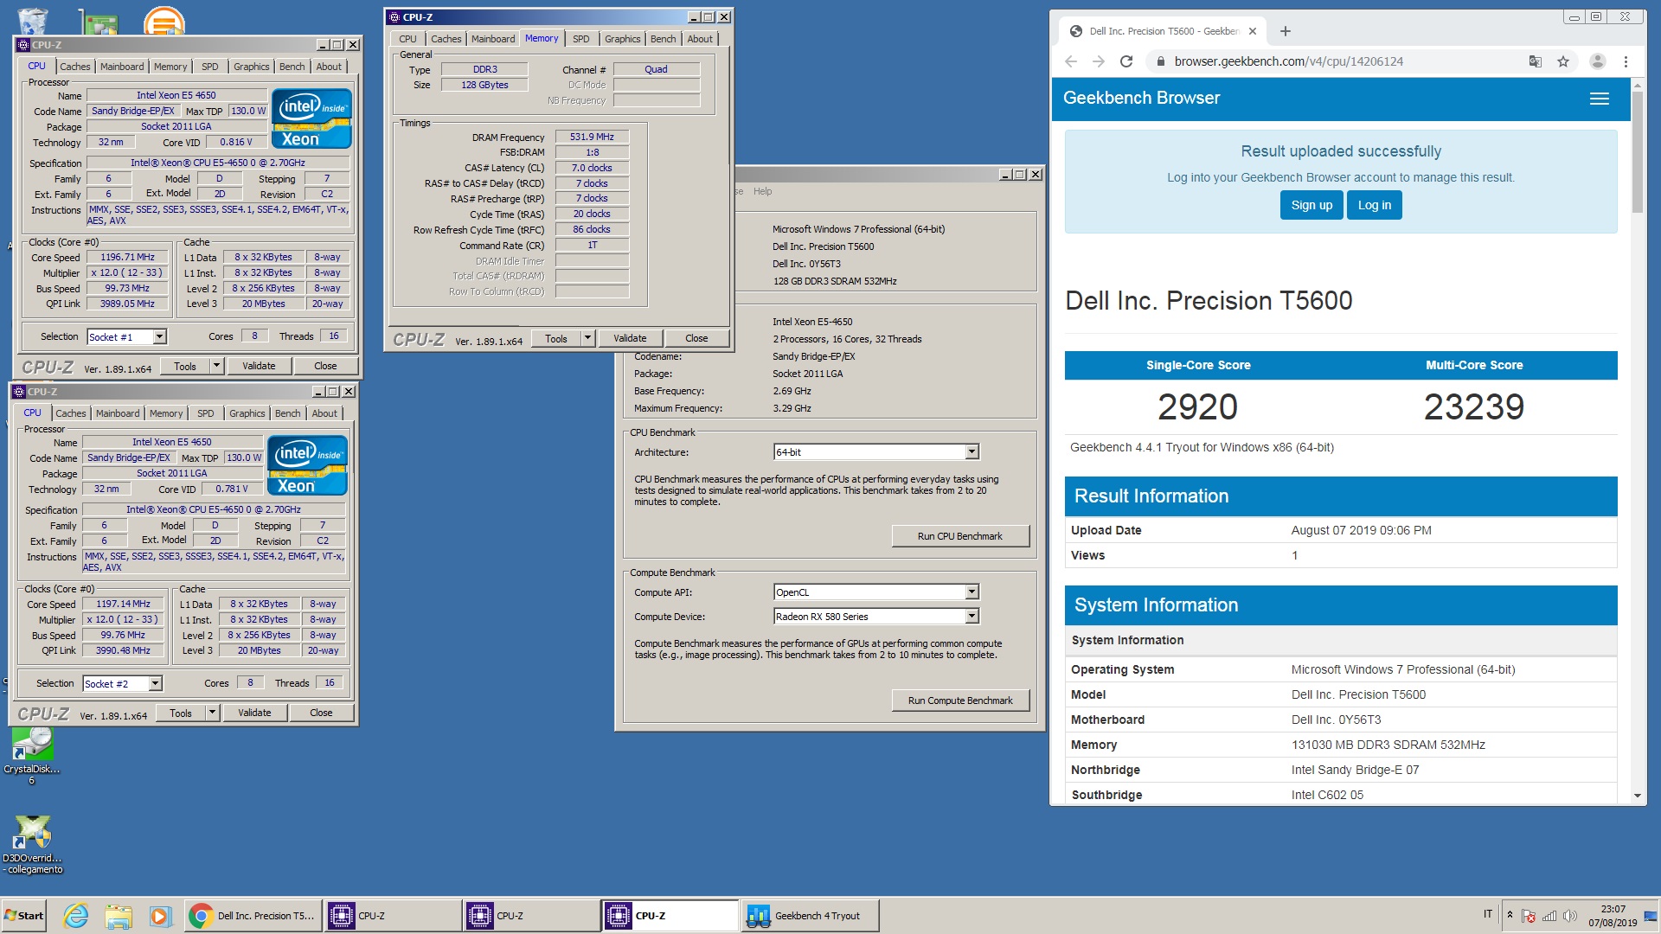Click Run CPU Benchmark button
Screen dimensions: 1661x934
point(960,536)
